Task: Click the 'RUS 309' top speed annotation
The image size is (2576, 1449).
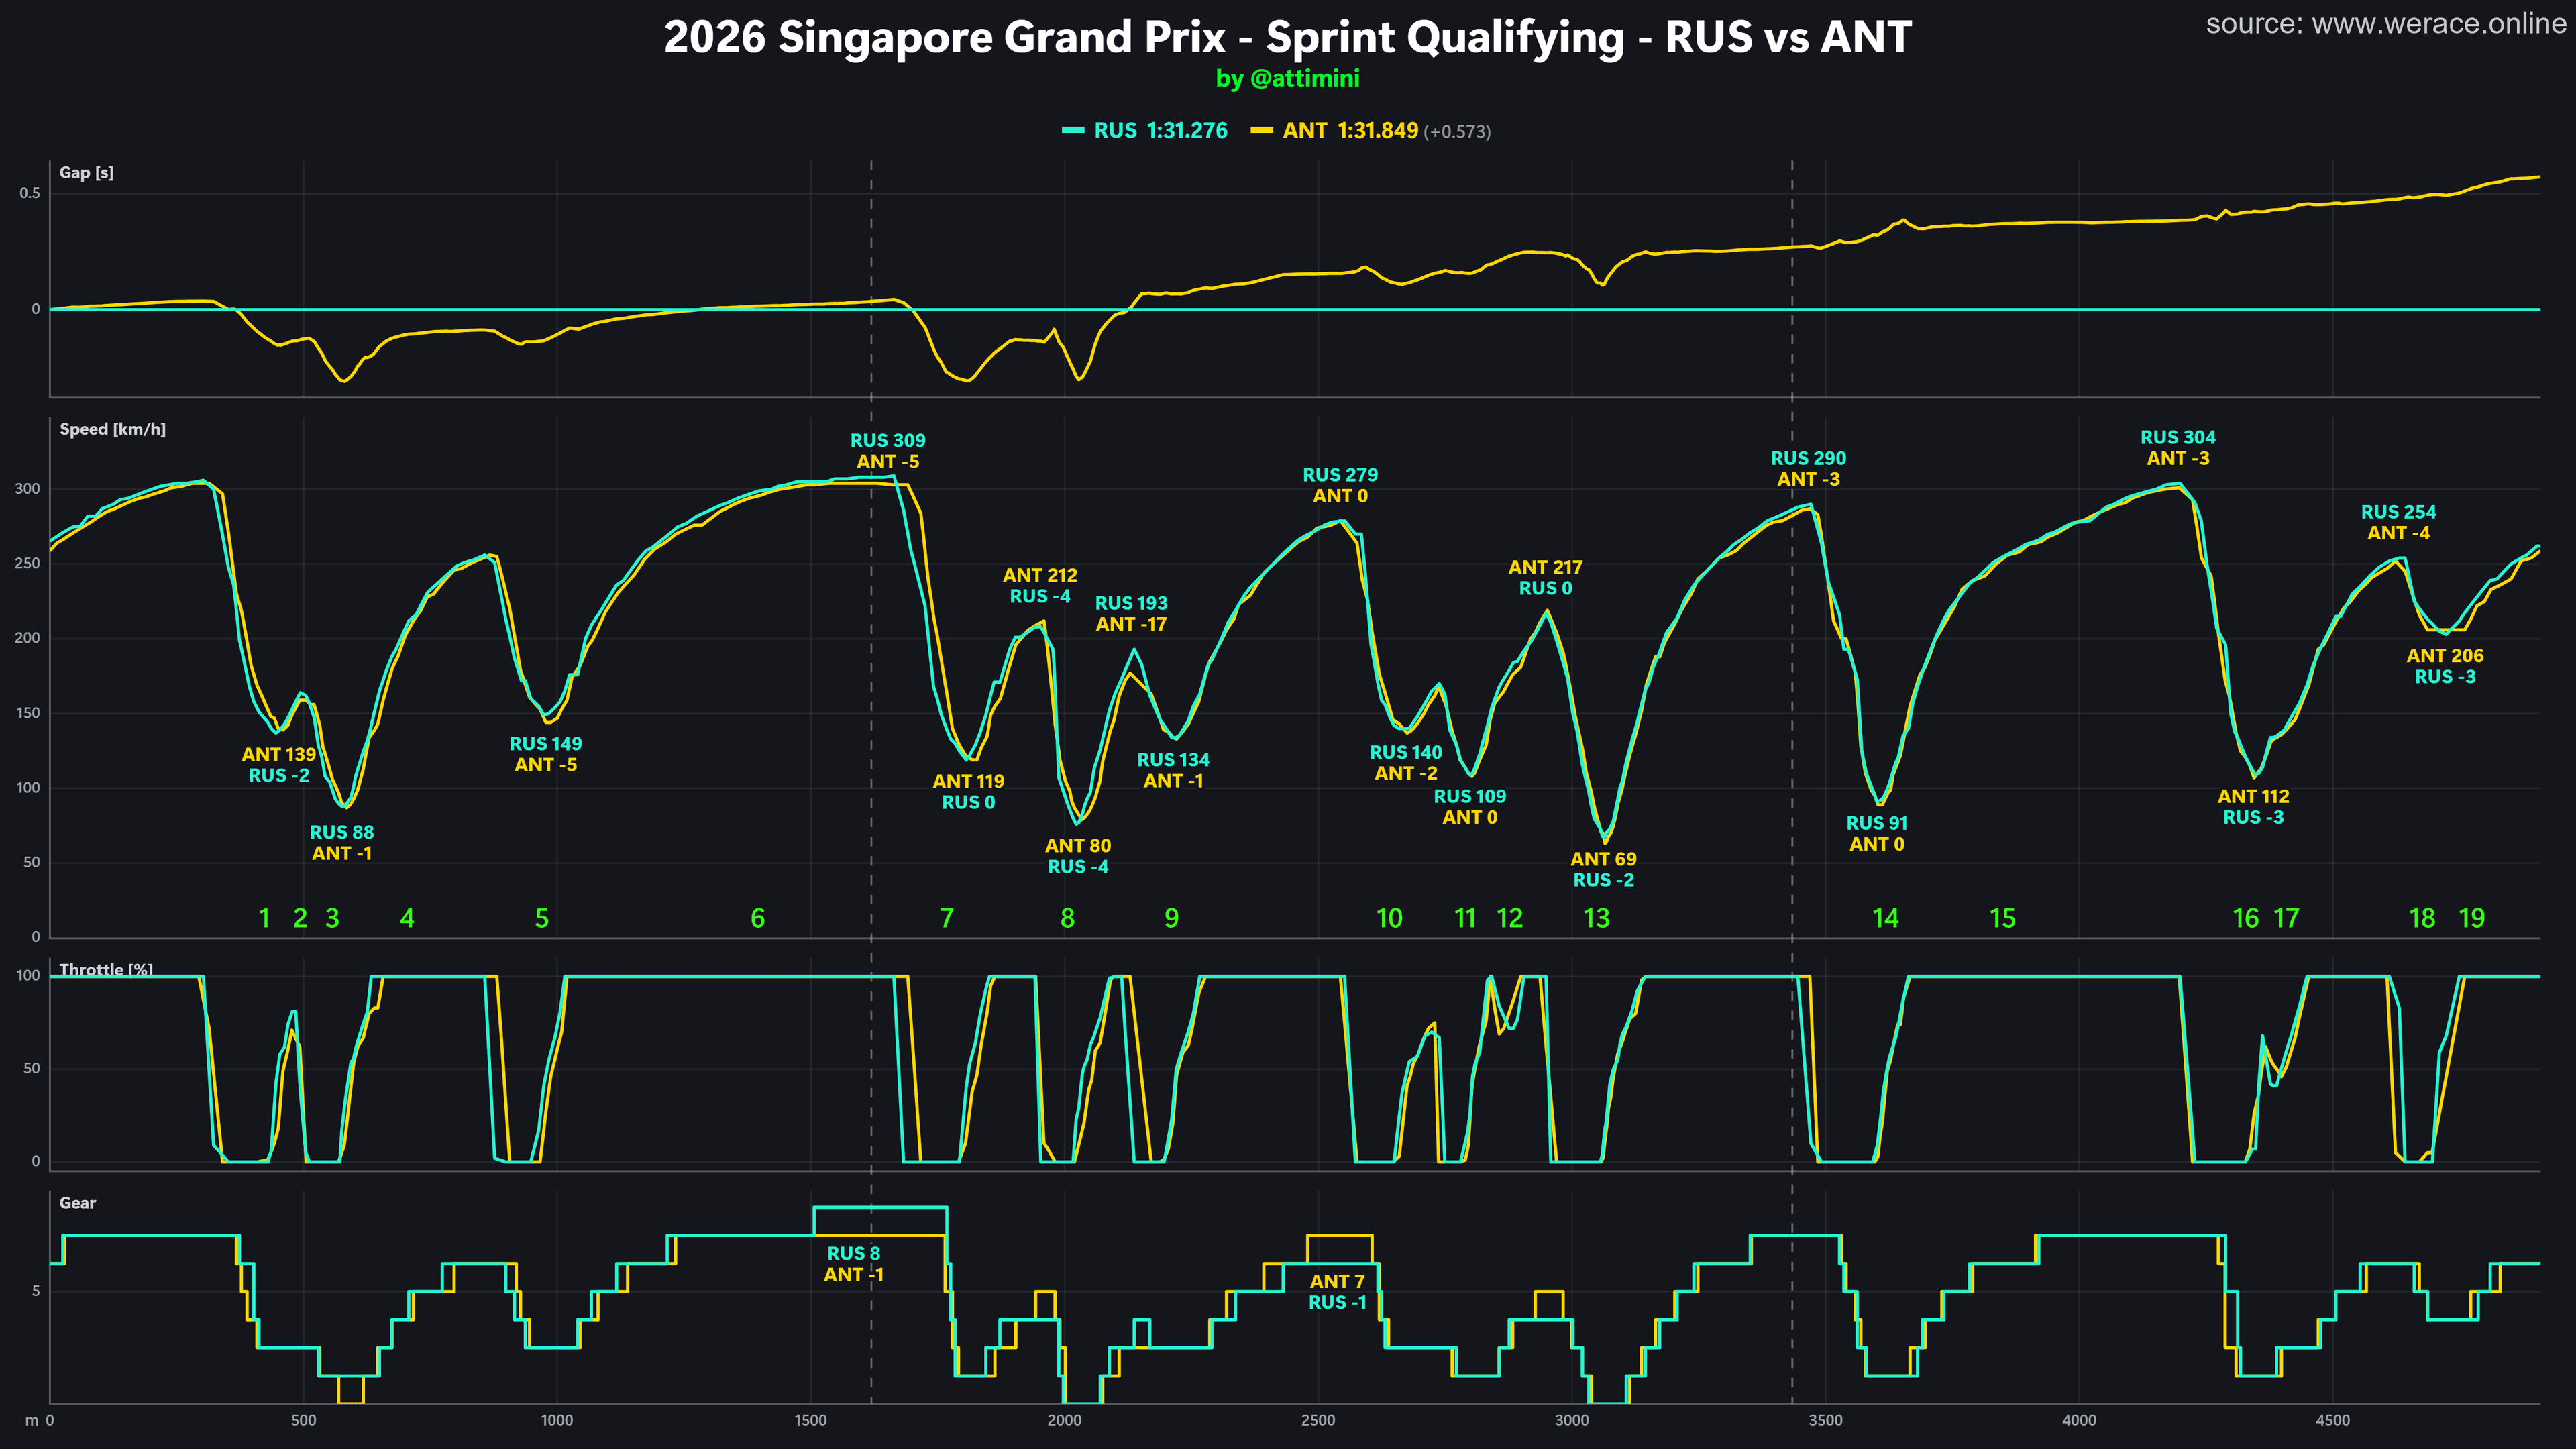Action: pos(888,441)
